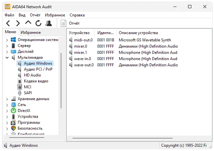Click the icon beside Программы
This screenshot has height=151, width=214.
(13, 122)
